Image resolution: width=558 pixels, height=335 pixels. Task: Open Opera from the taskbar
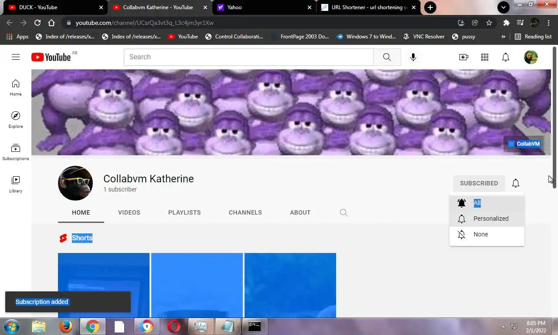174,326
